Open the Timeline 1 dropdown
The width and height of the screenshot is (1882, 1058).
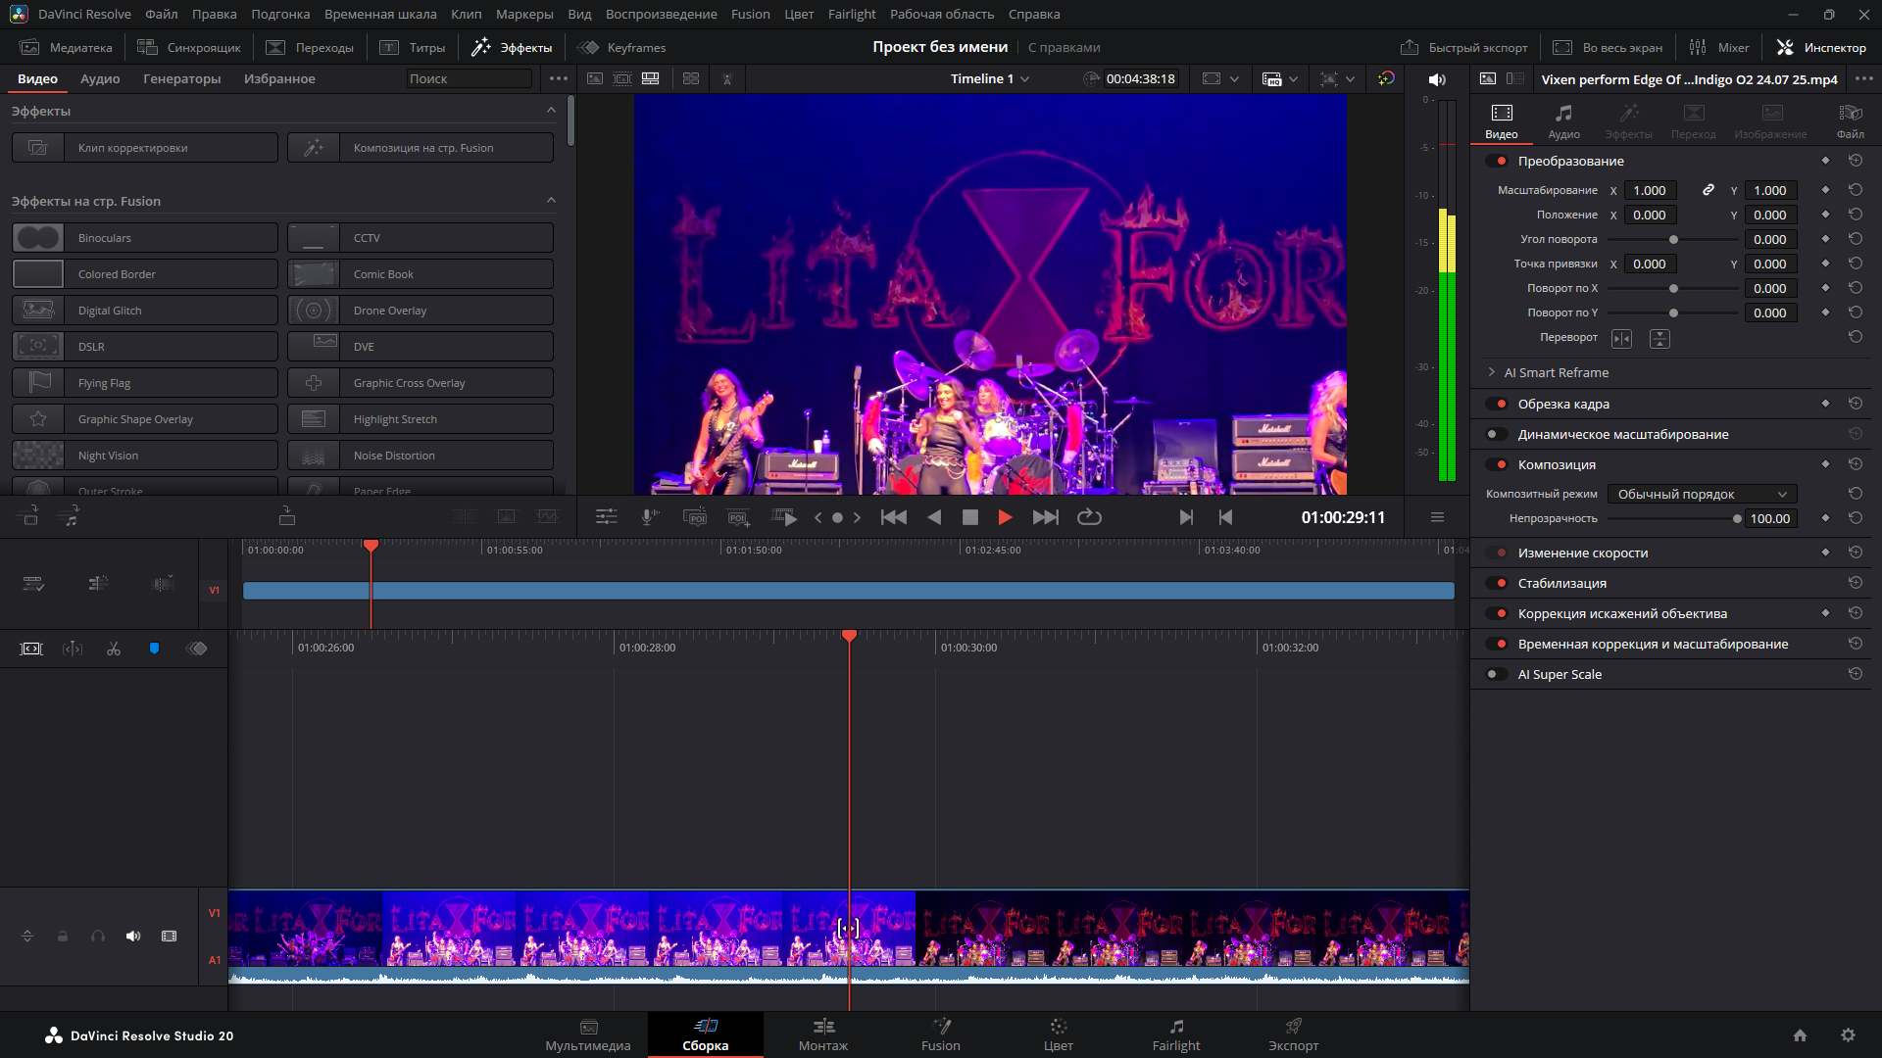pyautogui.click(x=990, y=79)
